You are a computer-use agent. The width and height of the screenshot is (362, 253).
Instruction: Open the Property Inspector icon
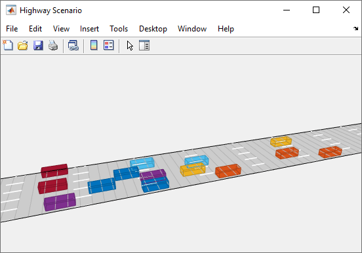pos(144,45)
